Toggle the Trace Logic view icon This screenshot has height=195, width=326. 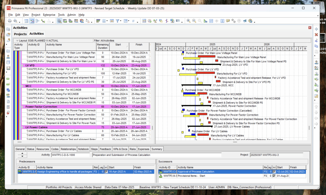(43, 21)
